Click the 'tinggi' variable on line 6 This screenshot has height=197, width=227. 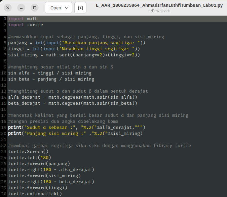16,49
